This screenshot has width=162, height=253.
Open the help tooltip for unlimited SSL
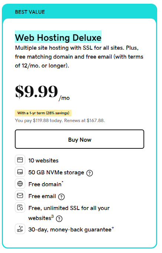pos(59,218)
